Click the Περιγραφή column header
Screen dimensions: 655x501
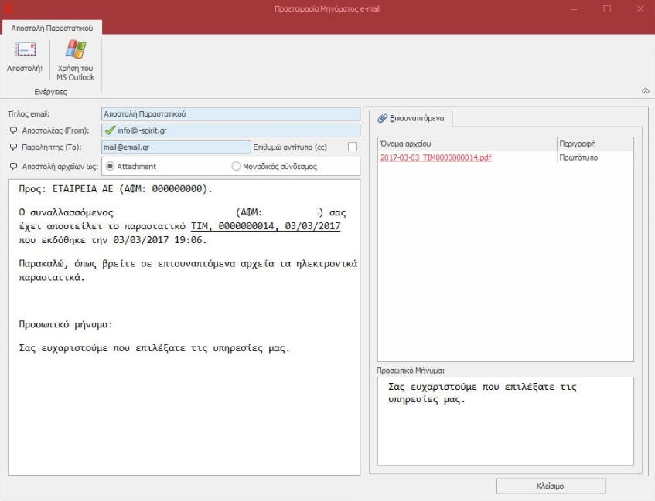tap(595, 144)
